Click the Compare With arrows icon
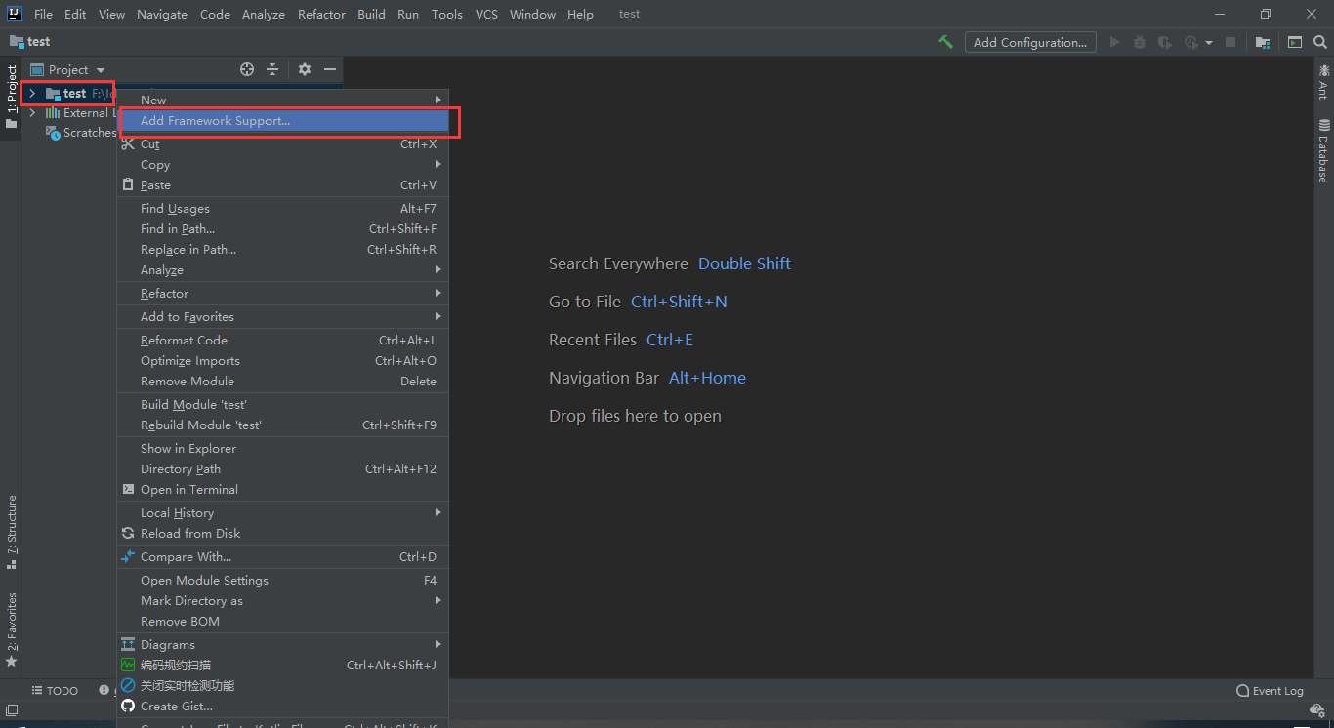 tap(128, 556)
